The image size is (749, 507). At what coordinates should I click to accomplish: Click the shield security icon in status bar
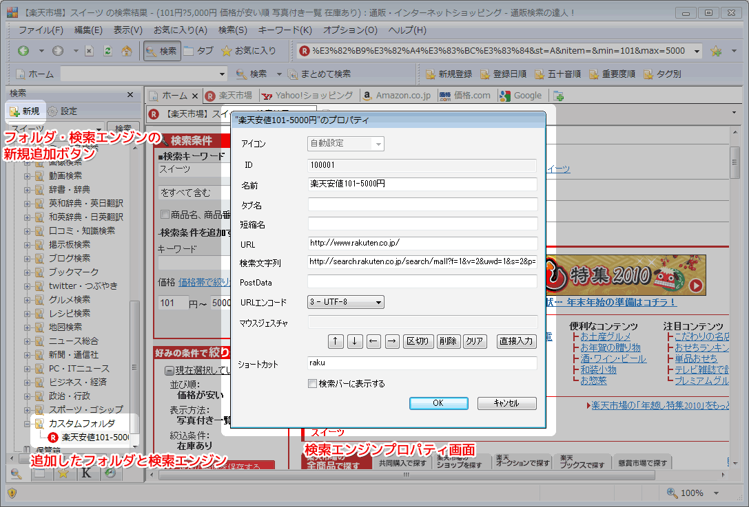point(12,493)
